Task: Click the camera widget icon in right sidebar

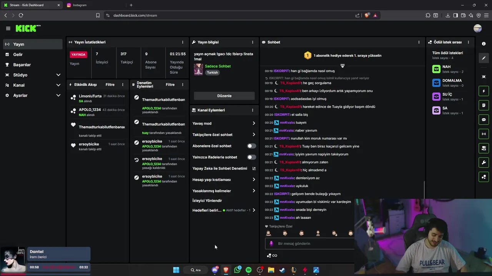Action: [484, 148]
